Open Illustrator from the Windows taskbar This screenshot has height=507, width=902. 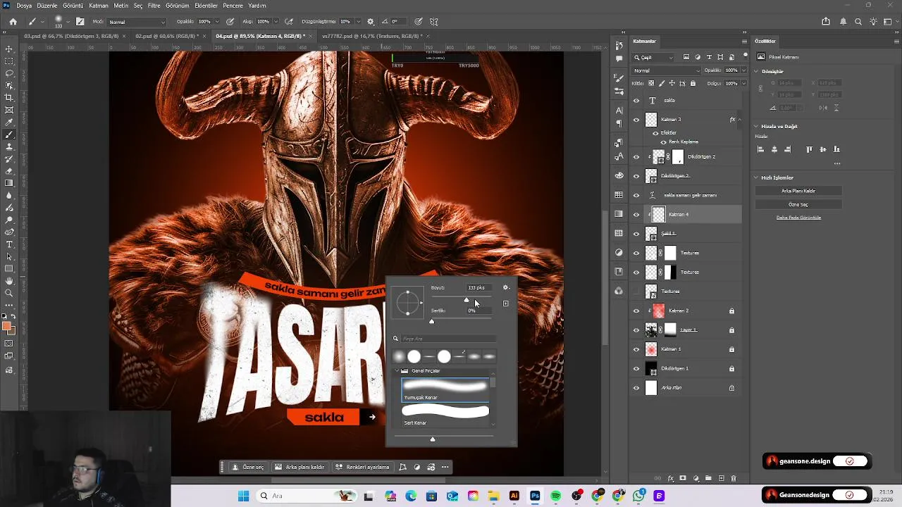(514, 496)
